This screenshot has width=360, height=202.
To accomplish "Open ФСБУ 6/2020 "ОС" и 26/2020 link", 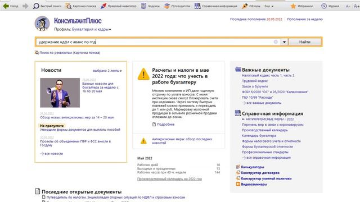I will [x=275, y=92].
